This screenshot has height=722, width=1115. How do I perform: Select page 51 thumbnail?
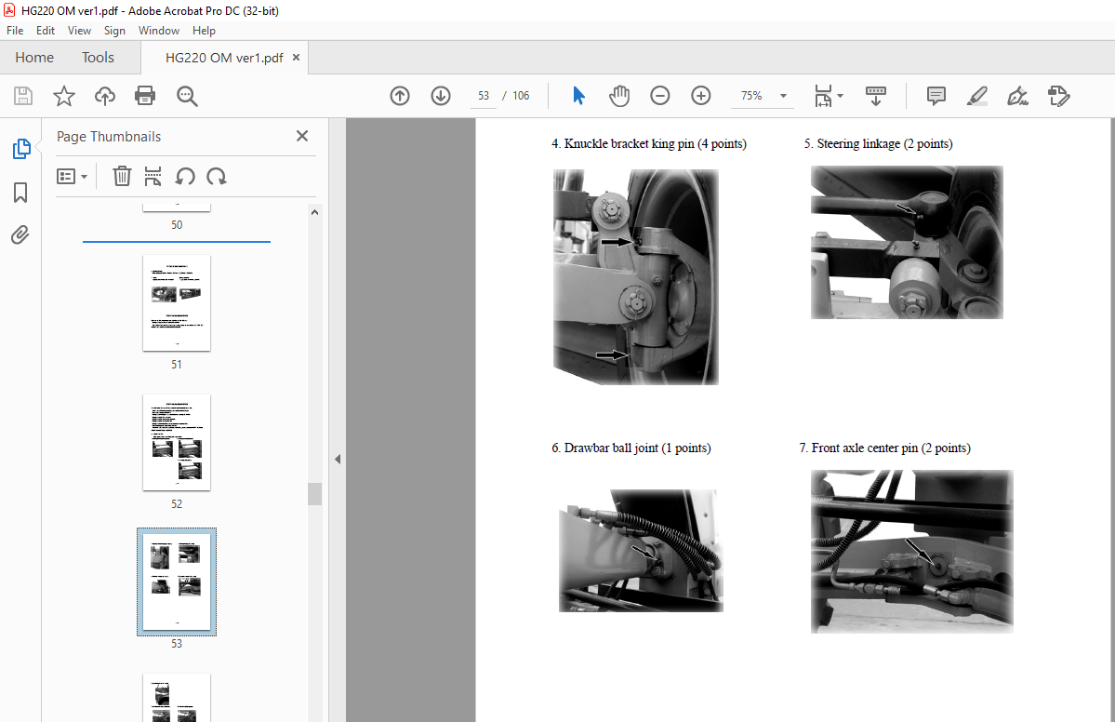click(x=177, y=303)
